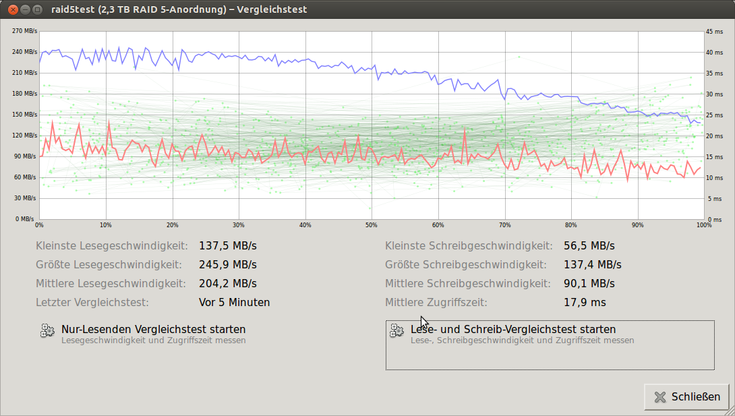The width and height of the screenshot is (735, 416).
Task: Click the 'Vor 5 Minuten' last benchmark value
Action: point(234,303)
